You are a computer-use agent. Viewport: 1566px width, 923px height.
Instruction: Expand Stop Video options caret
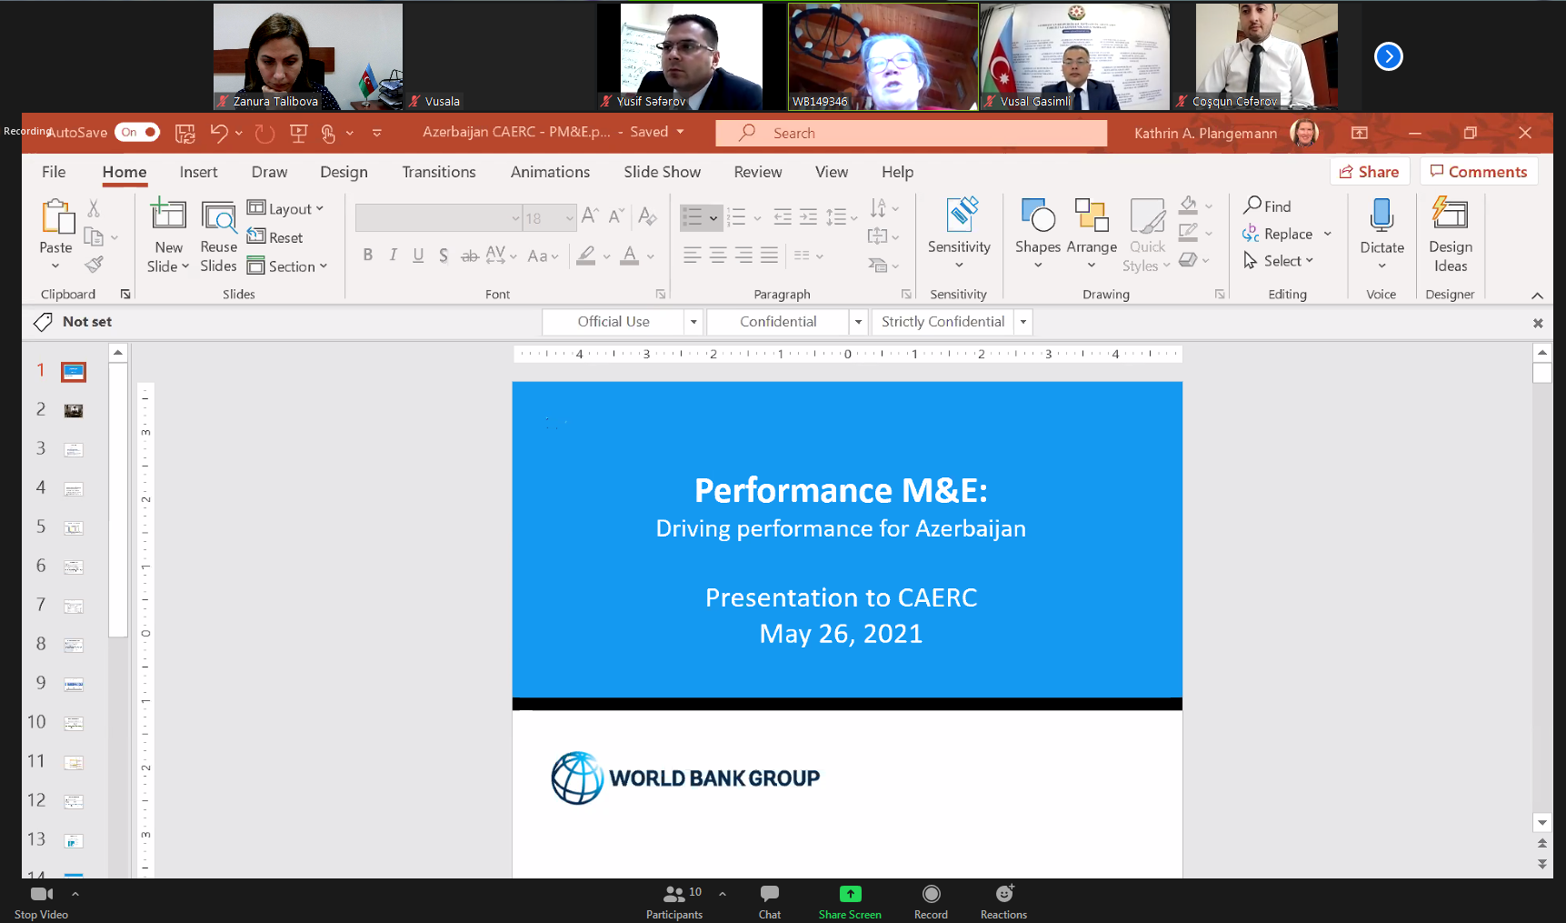(75, 894)
